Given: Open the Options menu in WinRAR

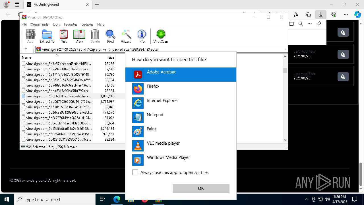Looking at the screenshot, I should click(x=87, y=24).
